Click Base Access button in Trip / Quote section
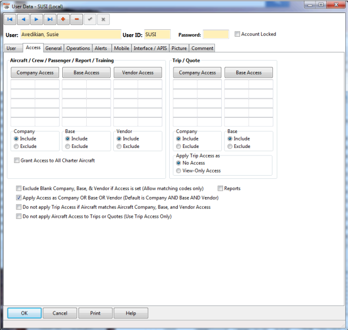The width and height of the screenshot is (348, 330). point(249,72)
